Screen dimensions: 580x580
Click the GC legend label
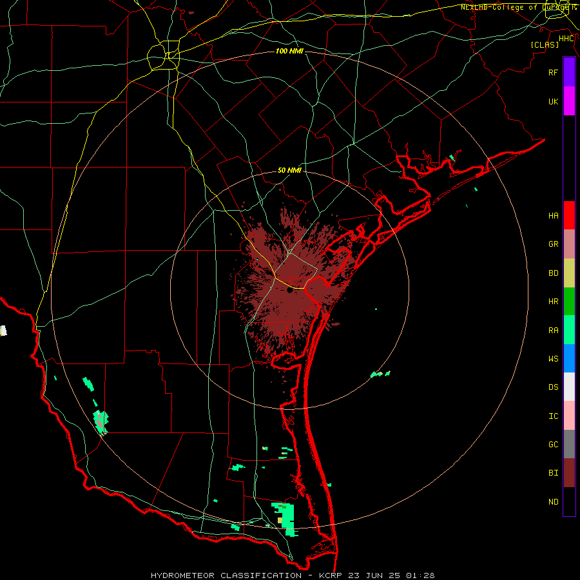tap(553, 444)
